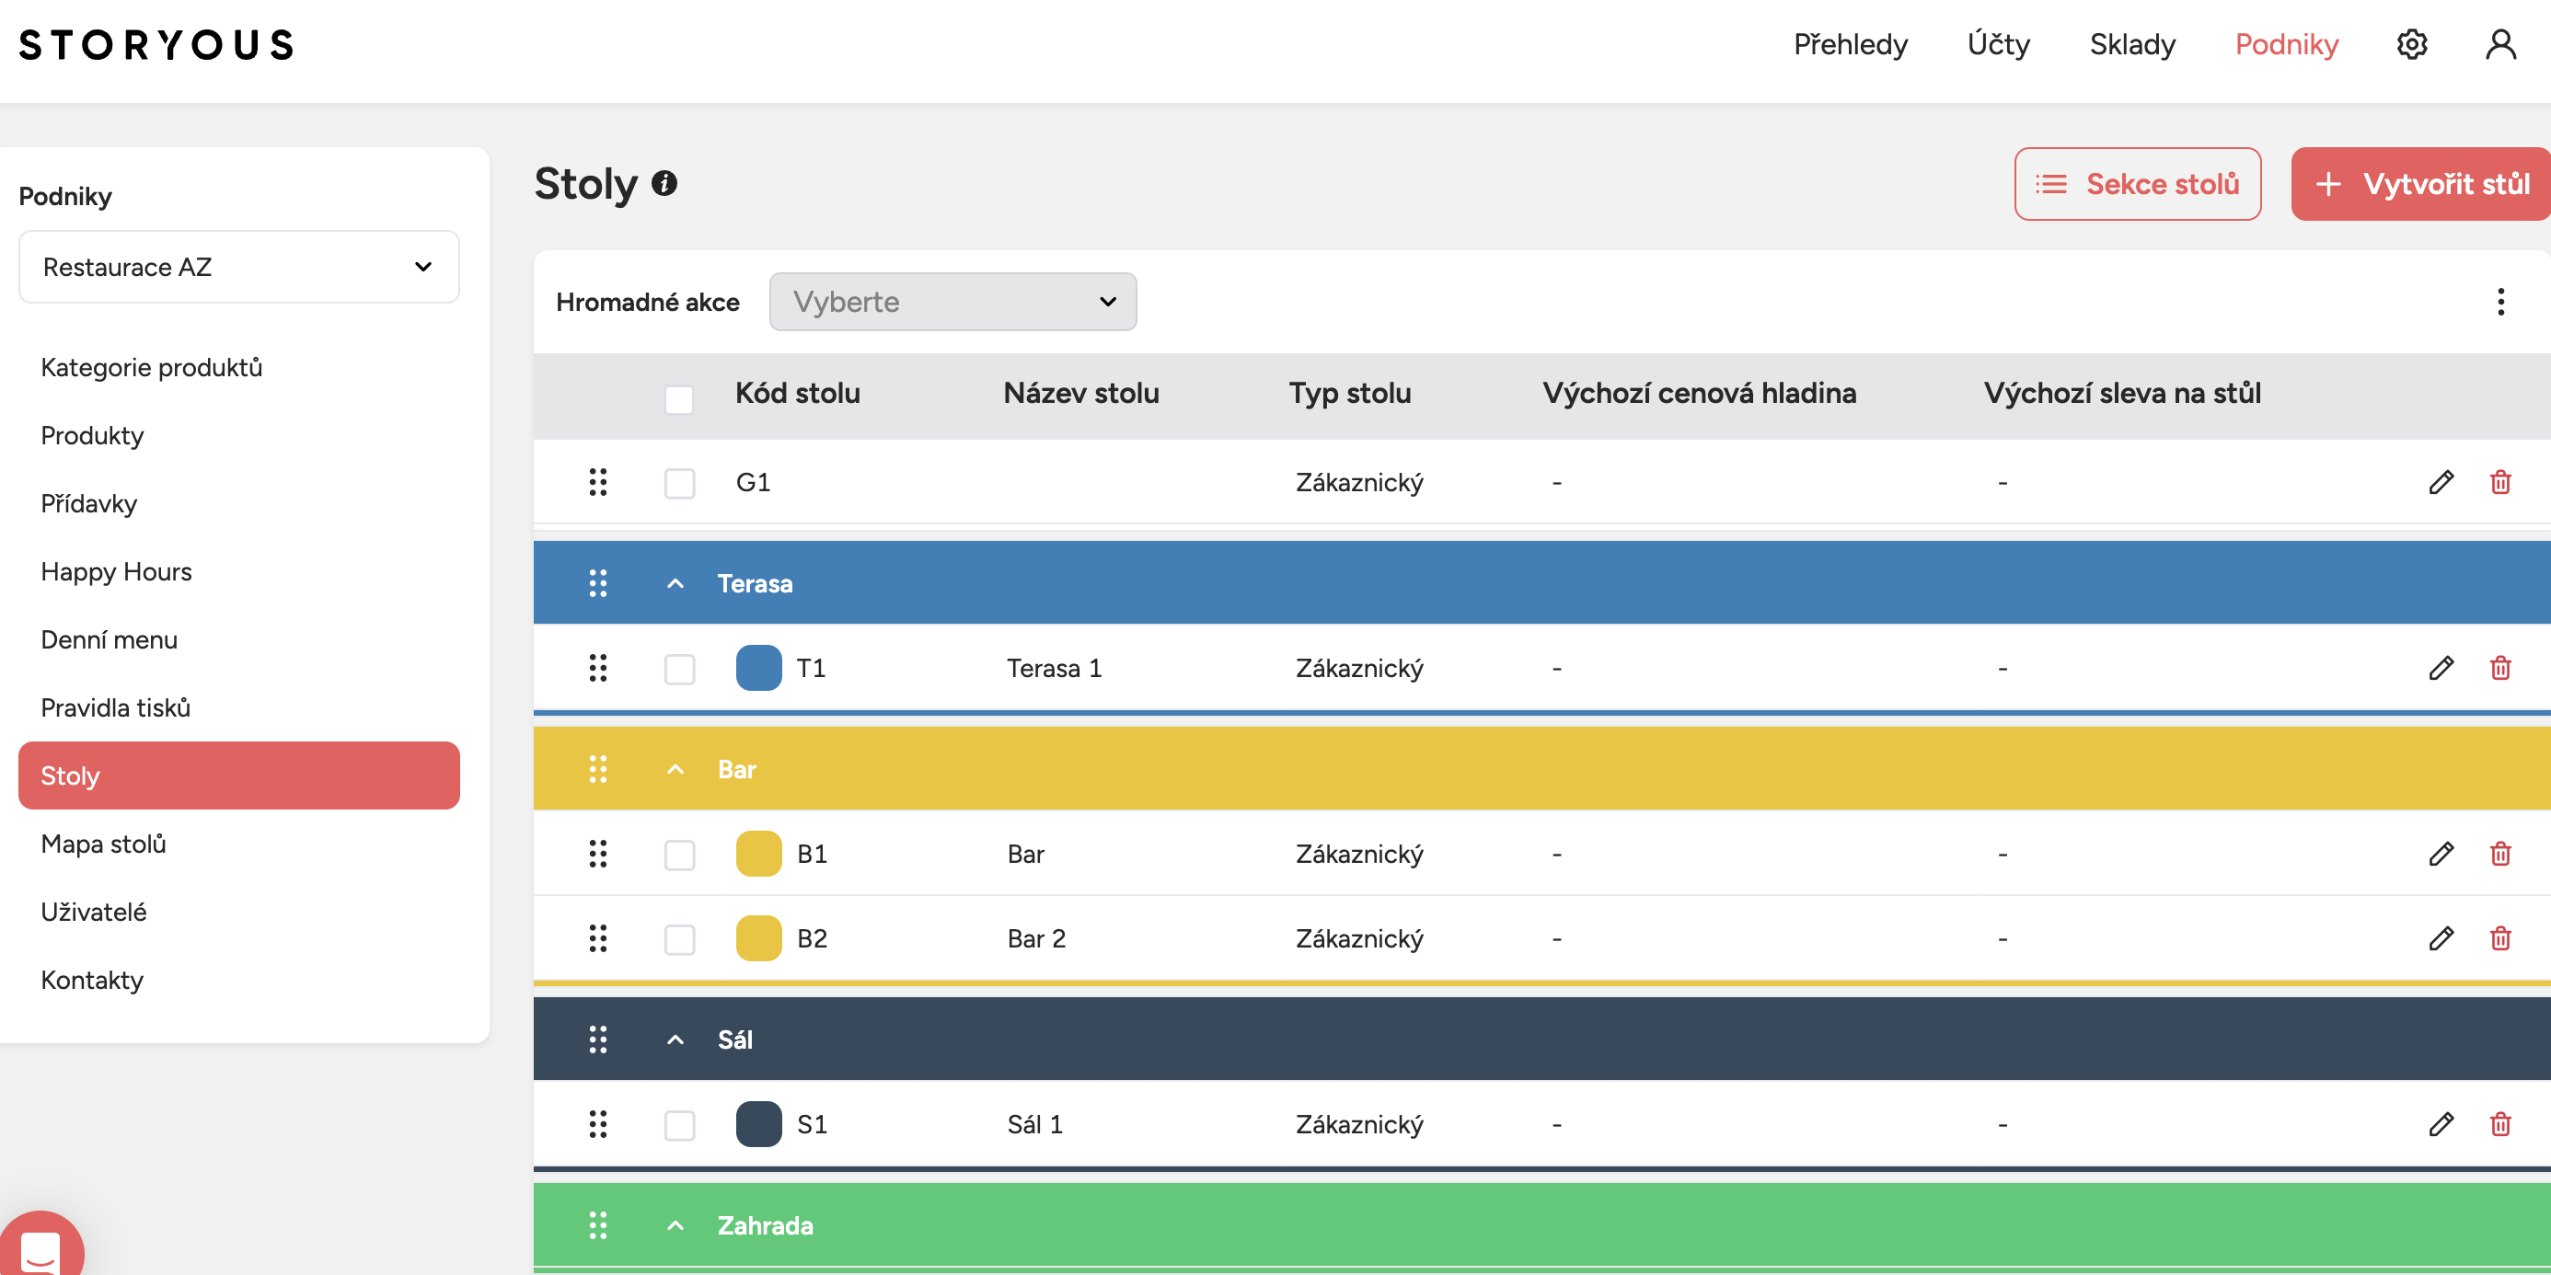Click the Vytvořit stůl button
Screen dimensions: 2551x1275
click(x=2421, y=184)
